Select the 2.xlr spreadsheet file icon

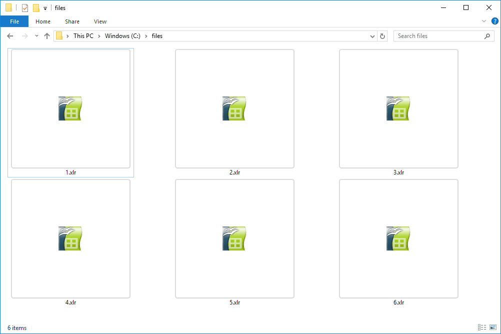click(234, 108)
